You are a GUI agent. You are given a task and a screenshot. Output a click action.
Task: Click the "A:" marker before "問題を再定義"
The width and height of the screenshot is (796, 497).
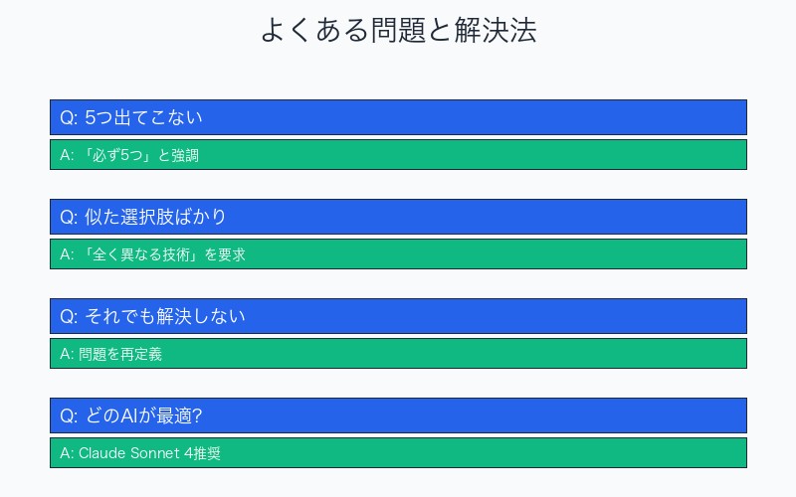tap(67, 354)
